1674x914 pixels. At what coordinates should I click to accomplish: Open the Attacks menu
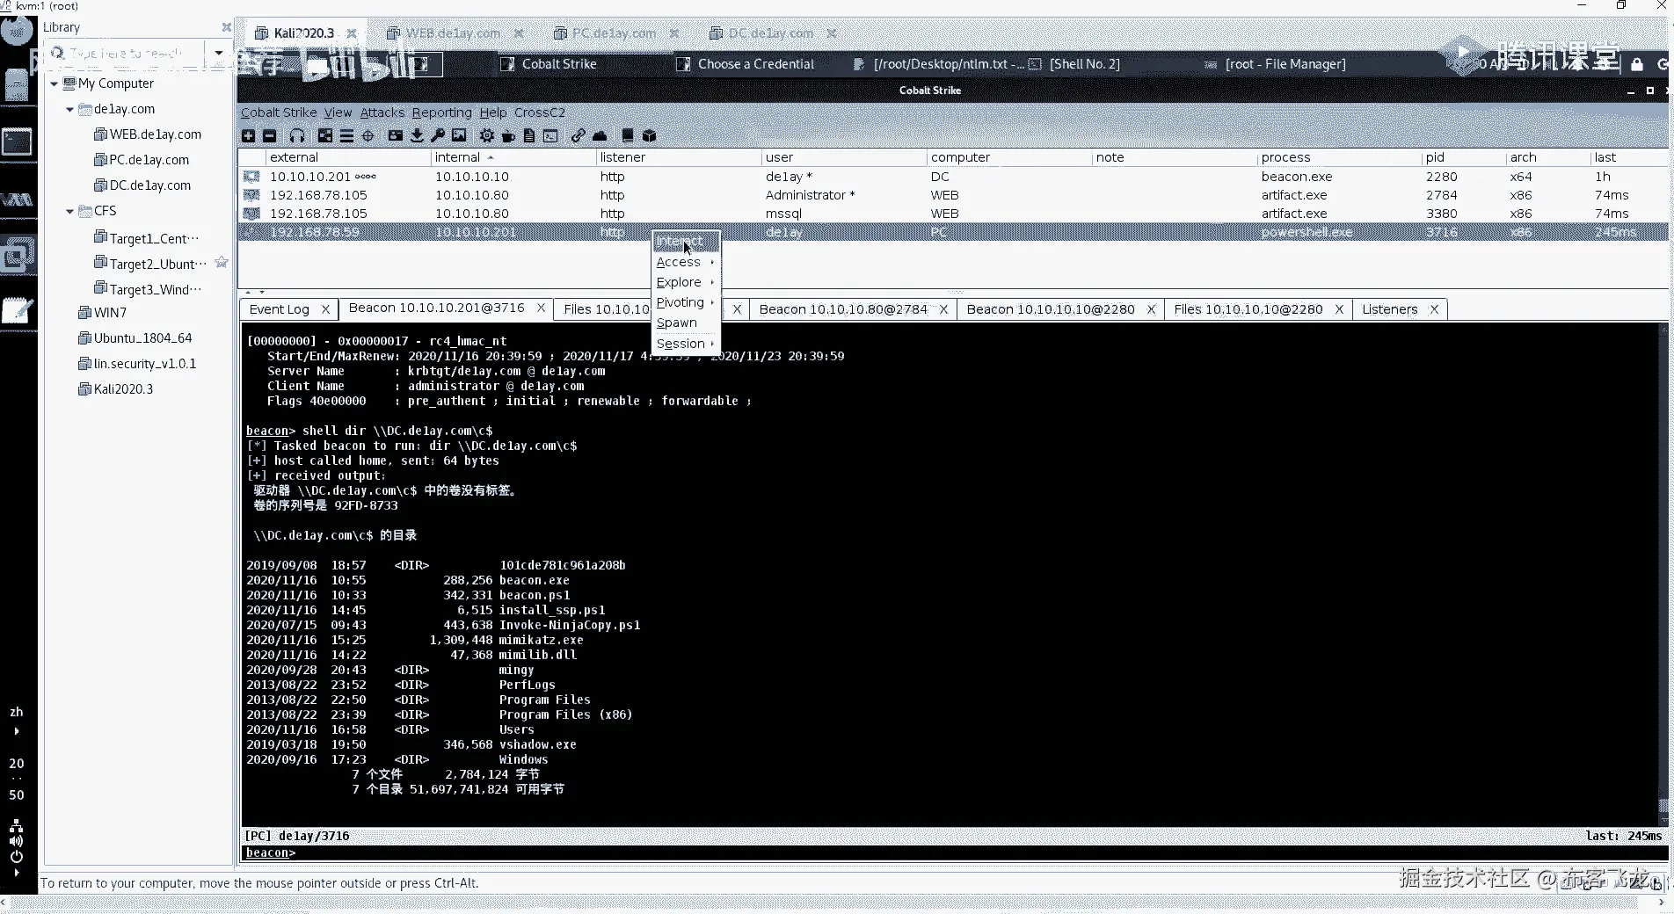pyautogui.click(x=382, y=112)
